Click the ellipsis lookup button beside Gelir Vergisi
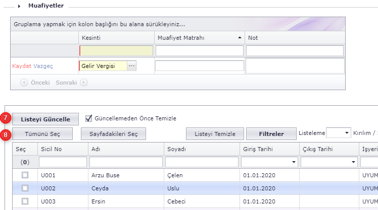This screenshot has width=378, height=210. 132,66
